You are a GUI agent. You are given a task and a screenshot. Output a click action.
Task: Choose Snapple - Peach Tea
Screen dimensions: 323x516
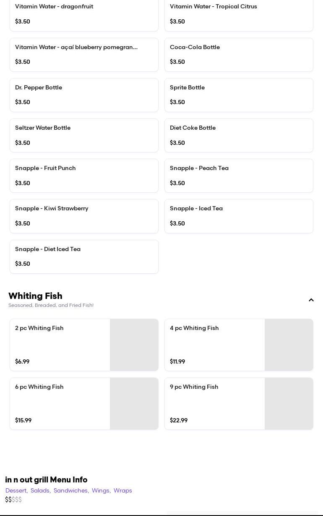239,175
